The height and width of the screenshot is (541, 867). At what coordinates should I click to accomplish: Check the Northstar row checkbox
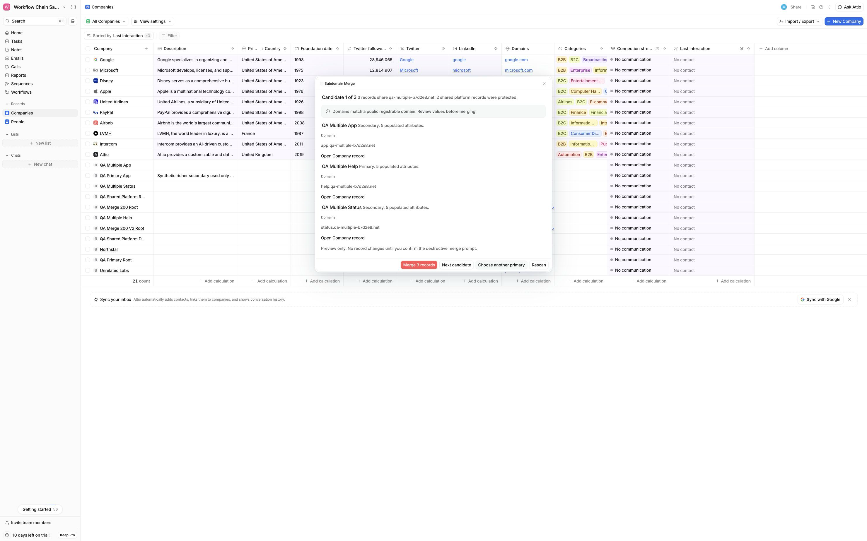click(88, 249)
